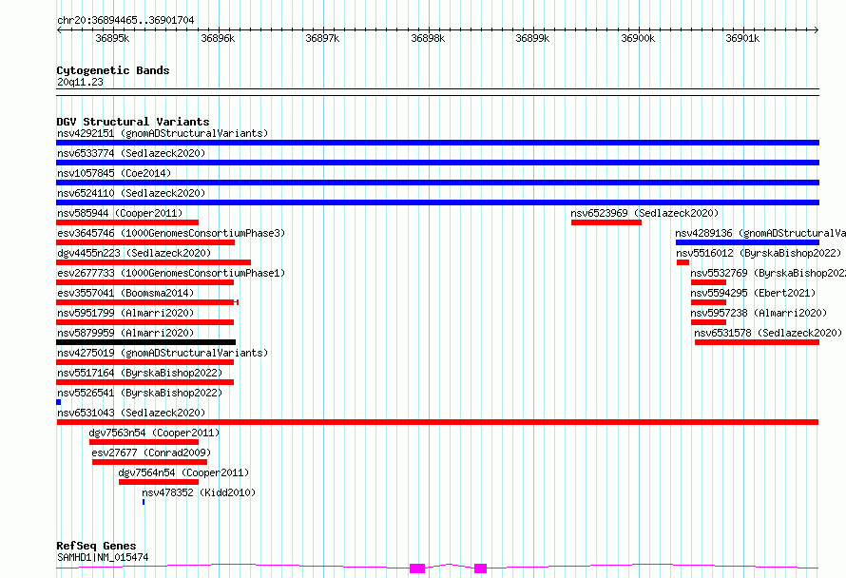Click the nsv6524110 (Sedlazeck2020) label
The width and height of the screenshot is (846, 578).
tap(131, 193)
